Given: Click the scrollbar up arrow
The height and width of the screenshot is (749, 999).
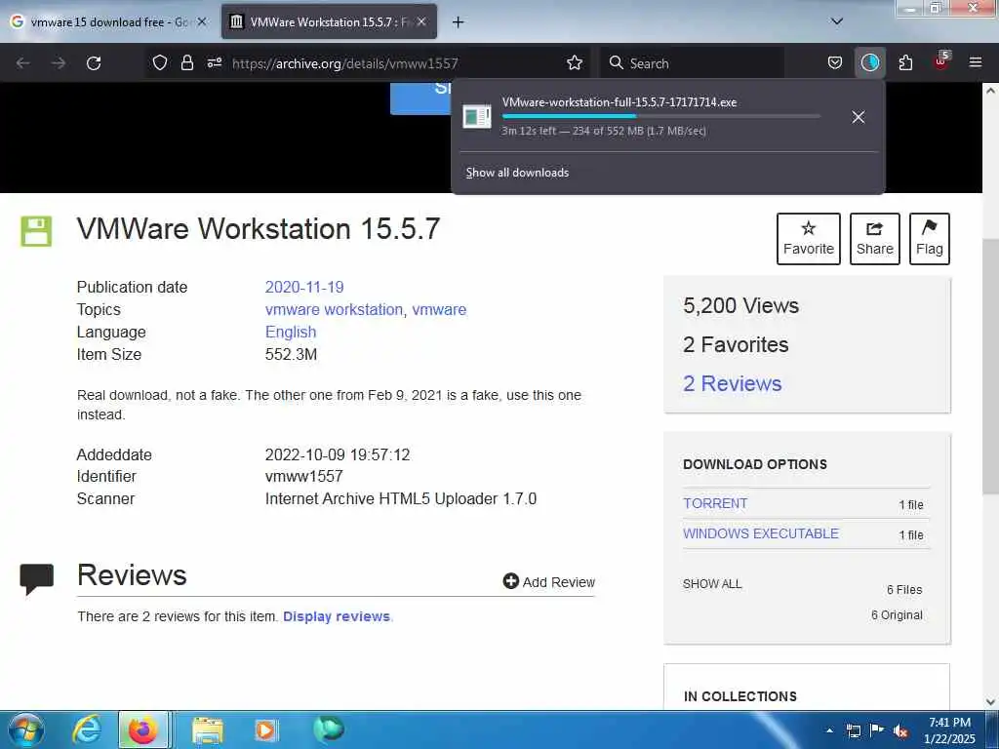Looking at the screenshot, I should [x=990, y=91].
